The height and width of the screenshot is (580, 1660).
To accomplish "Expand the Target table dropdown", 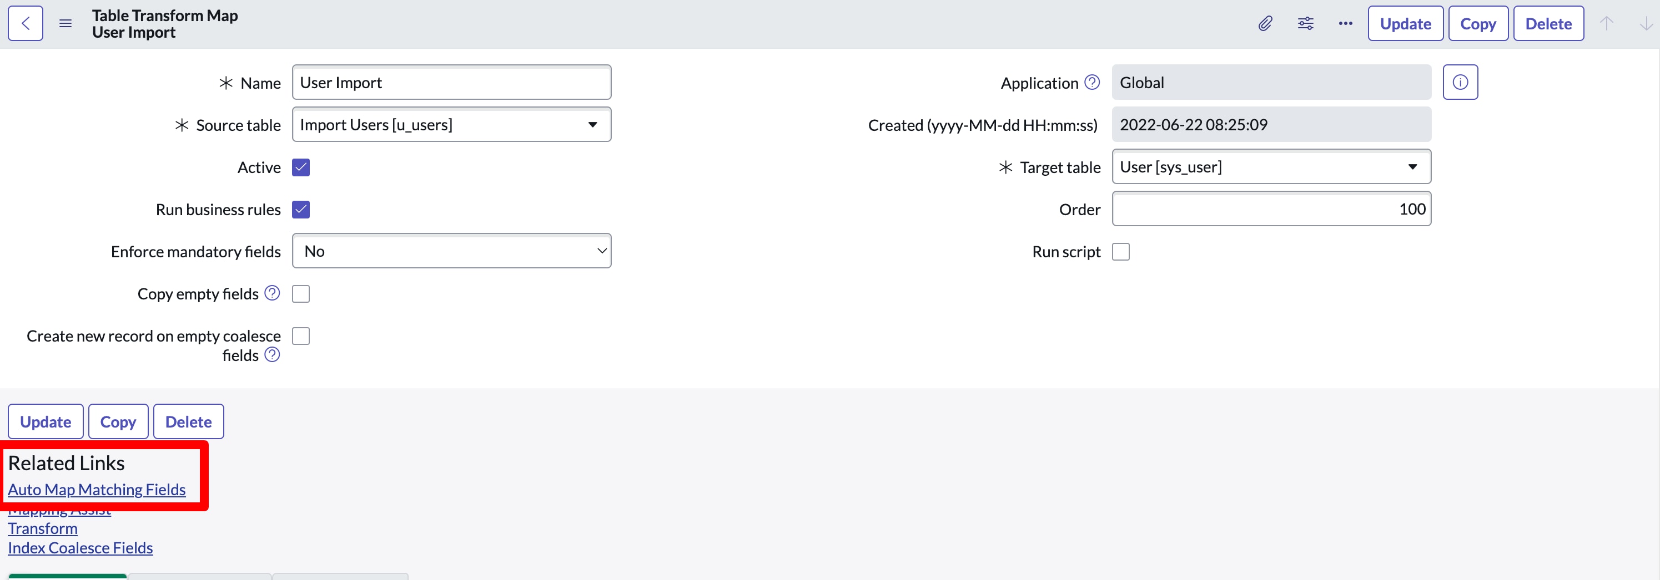I will pyautogui.click(x=1271, y=167).
